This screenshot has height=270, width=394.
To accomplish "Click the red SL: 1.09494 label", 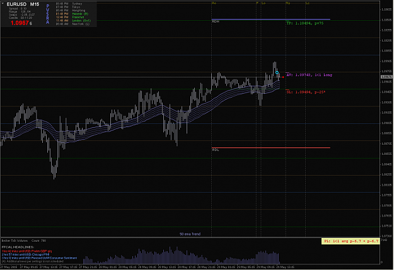I will [306, 92].
